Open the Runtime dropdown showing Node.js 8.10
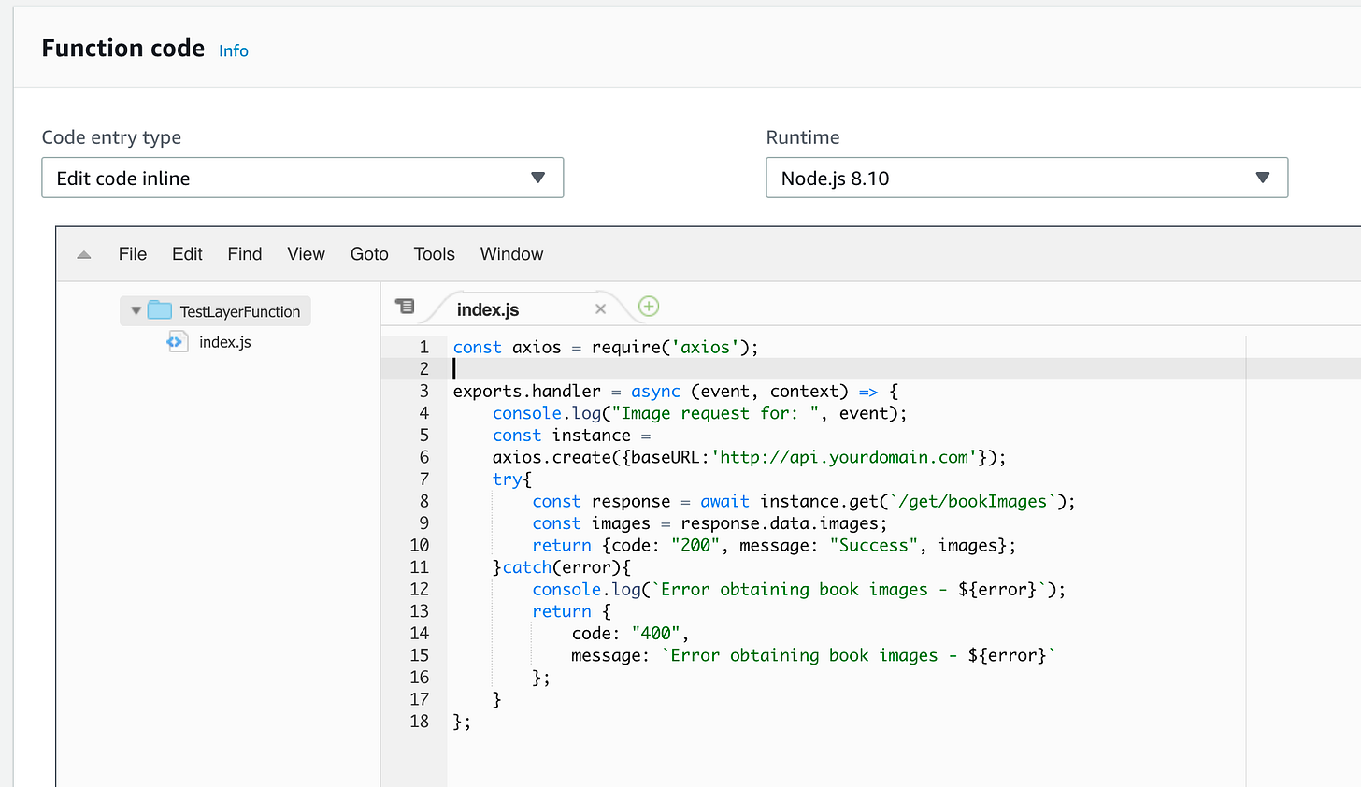The height and width of the screenshot is (787, 1361). (1026, 177)
